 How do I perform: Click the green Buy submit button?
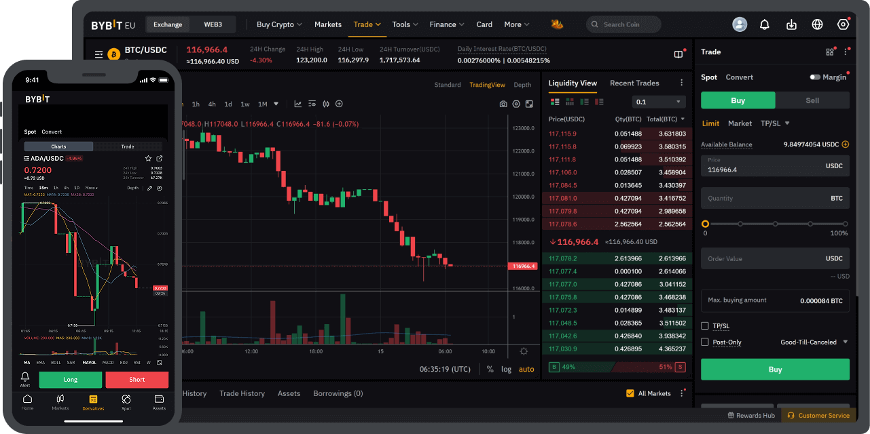[x=775, y=370]
